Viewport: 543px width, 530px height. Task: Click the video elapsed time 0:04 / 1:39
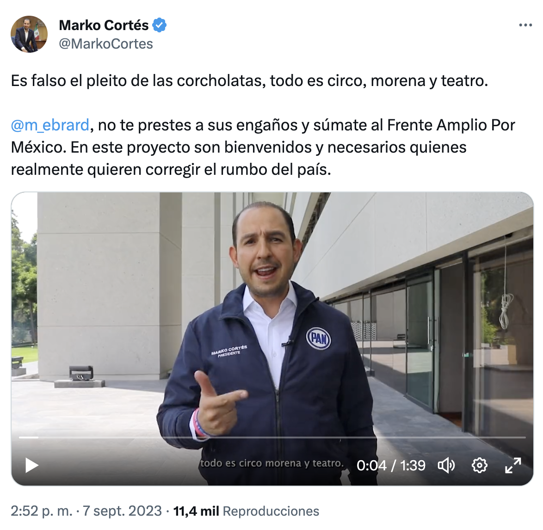point(391,466)
